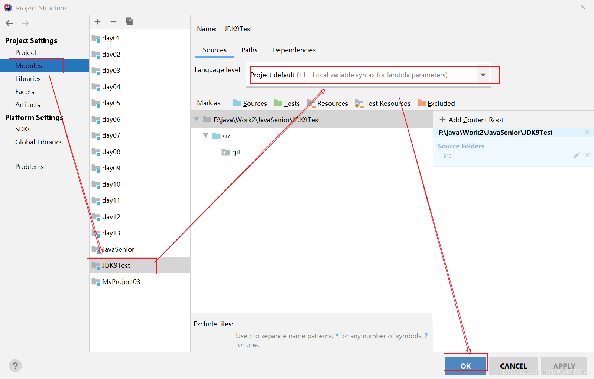
Task: Mark folder as Resources
Action: (x=328, y=103)
